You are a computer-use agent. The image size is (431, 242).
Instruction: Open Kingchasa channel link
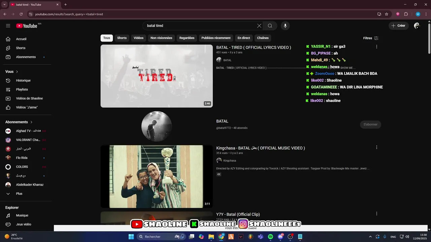coord(230,161)
